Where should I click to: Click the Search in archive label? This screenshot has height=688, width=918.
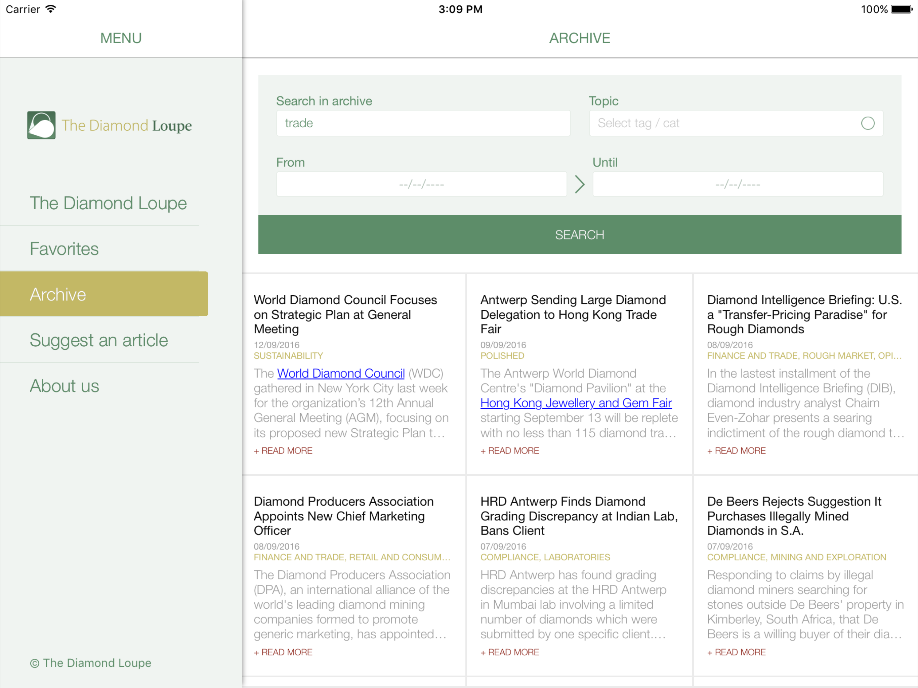324,101
